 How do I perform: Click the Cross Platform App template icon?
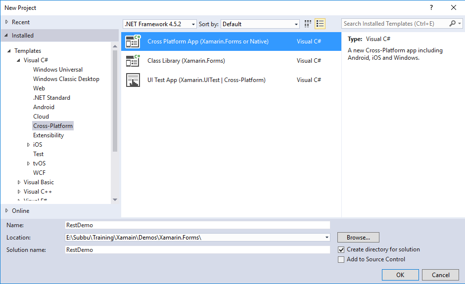133,41
